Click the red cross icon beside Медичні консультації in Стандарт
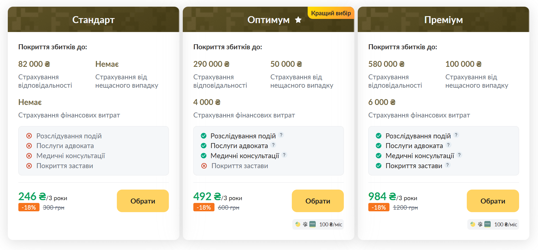 29,156
